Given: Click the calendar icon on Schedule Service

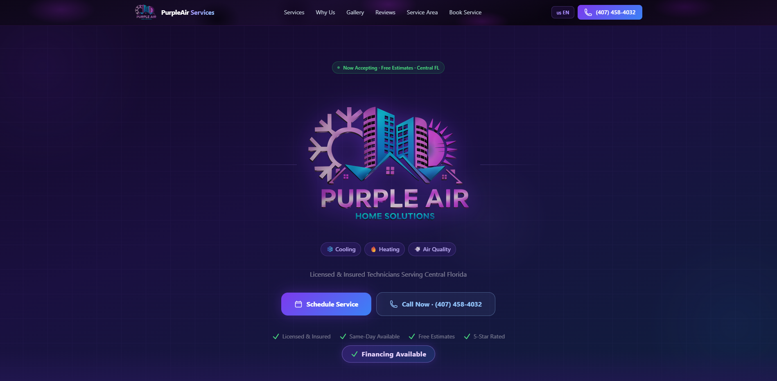Looking at the screenshot, I should pyautogui.click(x=298, y=304).
